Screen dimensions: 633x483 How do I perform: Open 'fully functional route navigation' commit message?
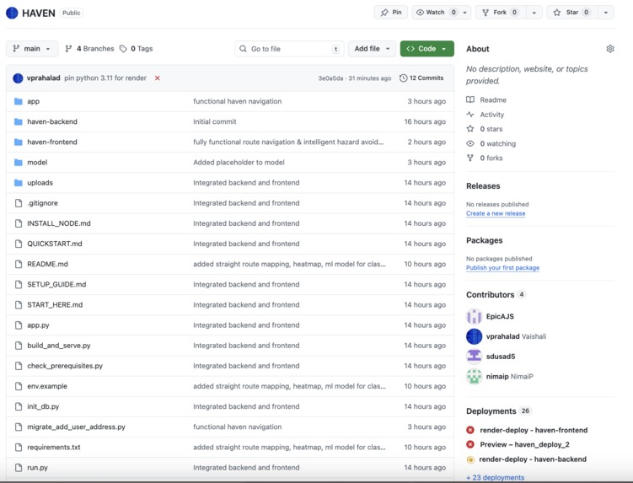288,142
